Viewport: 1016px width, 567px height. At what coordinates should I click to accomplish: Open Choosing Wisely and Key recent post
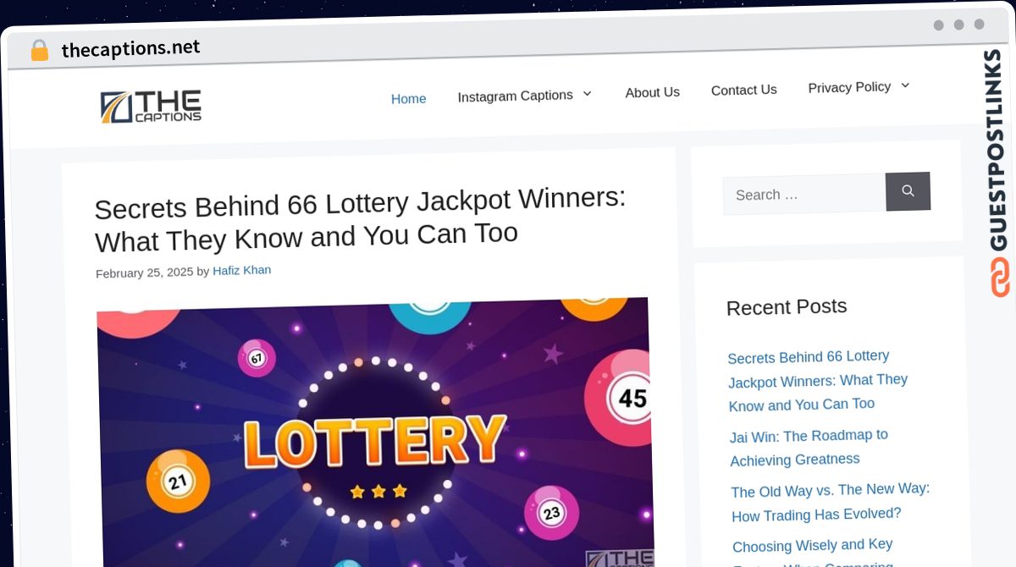[x=813, y=551]
